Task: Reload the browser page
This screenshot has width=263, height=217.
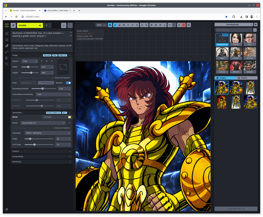Action: click(x=16, y=17)
